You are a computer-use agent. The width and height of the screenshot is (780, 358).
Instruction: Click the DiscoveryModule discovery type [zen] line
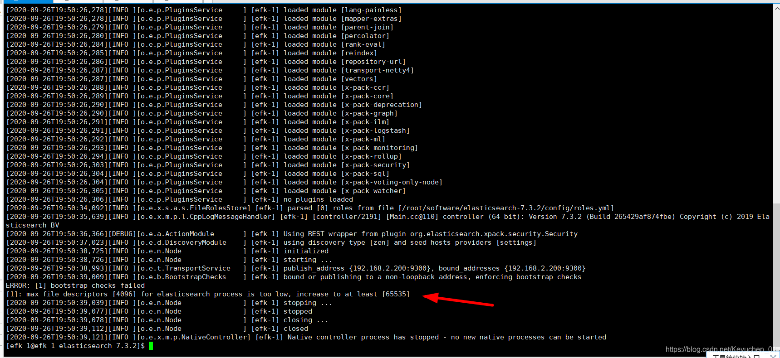pos(271,242)
